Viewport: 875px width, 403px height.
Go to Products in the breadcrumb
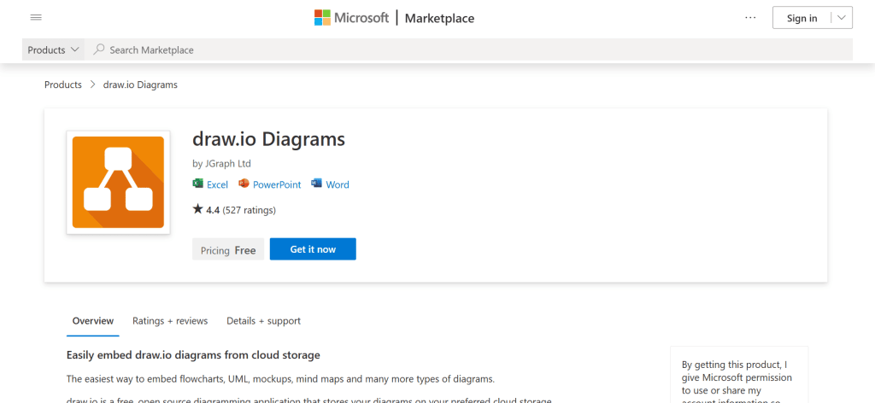pyautogui.click(x=63, y=85)
